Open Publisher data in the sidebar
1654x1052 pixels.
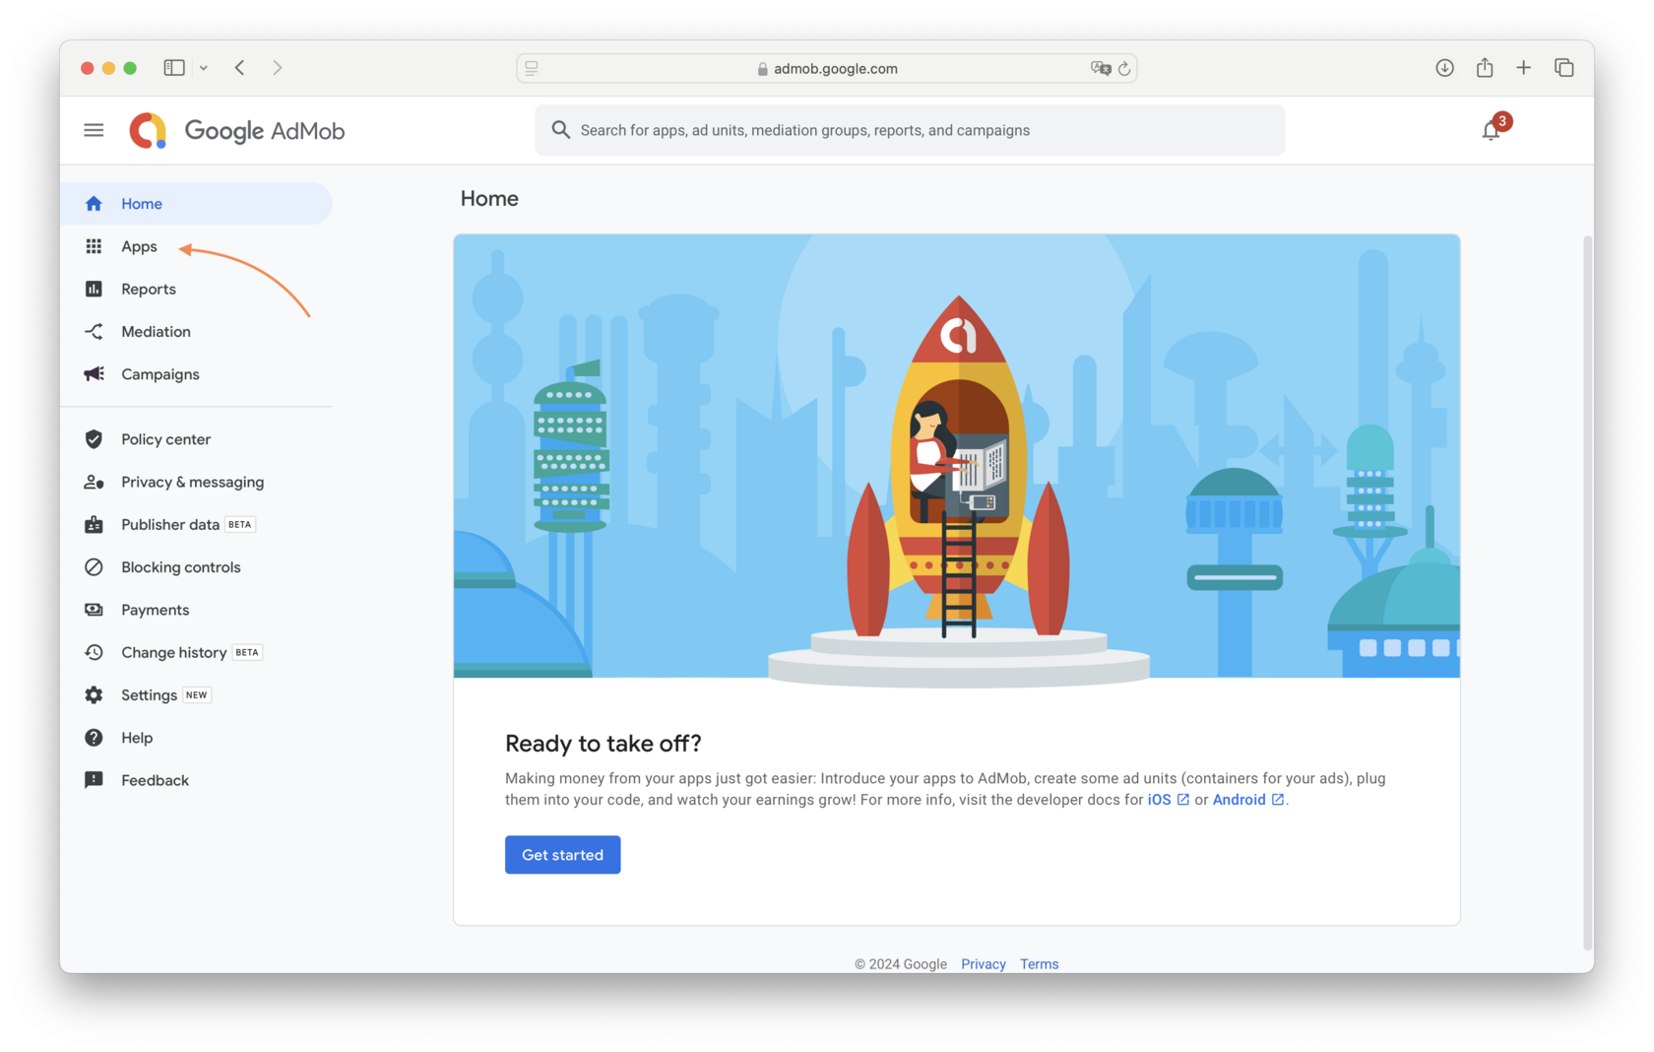pyautogui.click(x=197, y=524)
